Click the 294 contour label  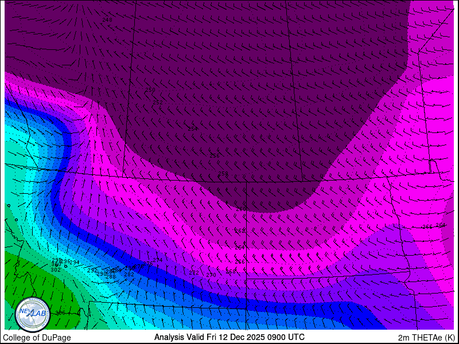pyautogui.click(x=75, y=263)
